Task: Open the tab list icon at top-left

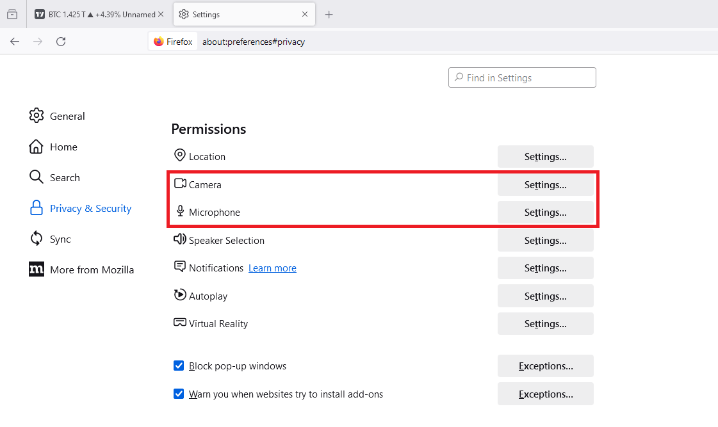Action: tap(12, 14)
